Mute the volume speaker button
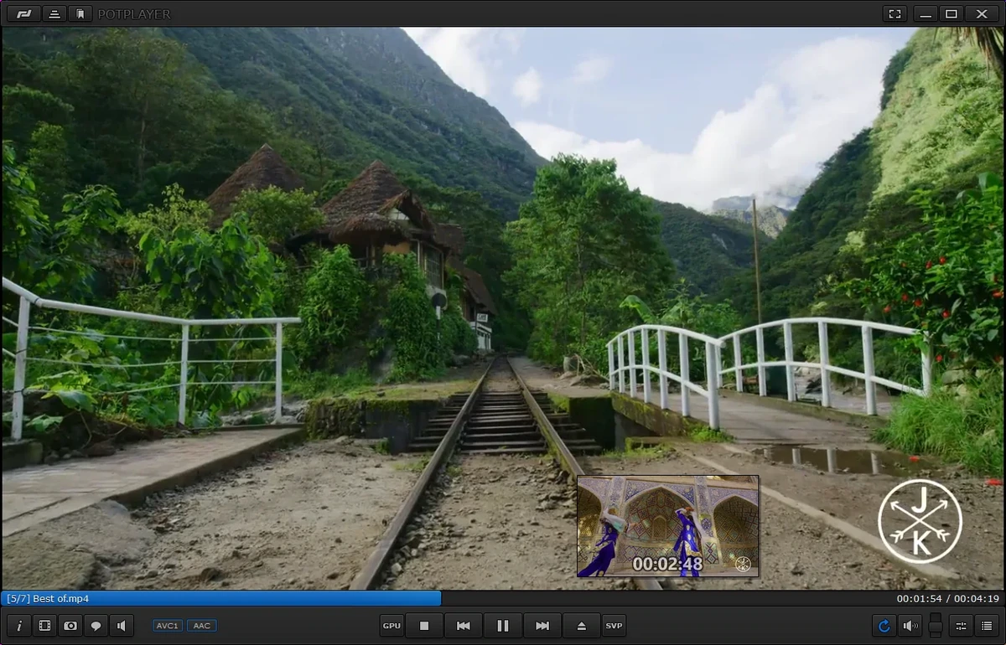Image resolution: width=1006 pixels, height=645 pixels. click(x=910, y=626)
